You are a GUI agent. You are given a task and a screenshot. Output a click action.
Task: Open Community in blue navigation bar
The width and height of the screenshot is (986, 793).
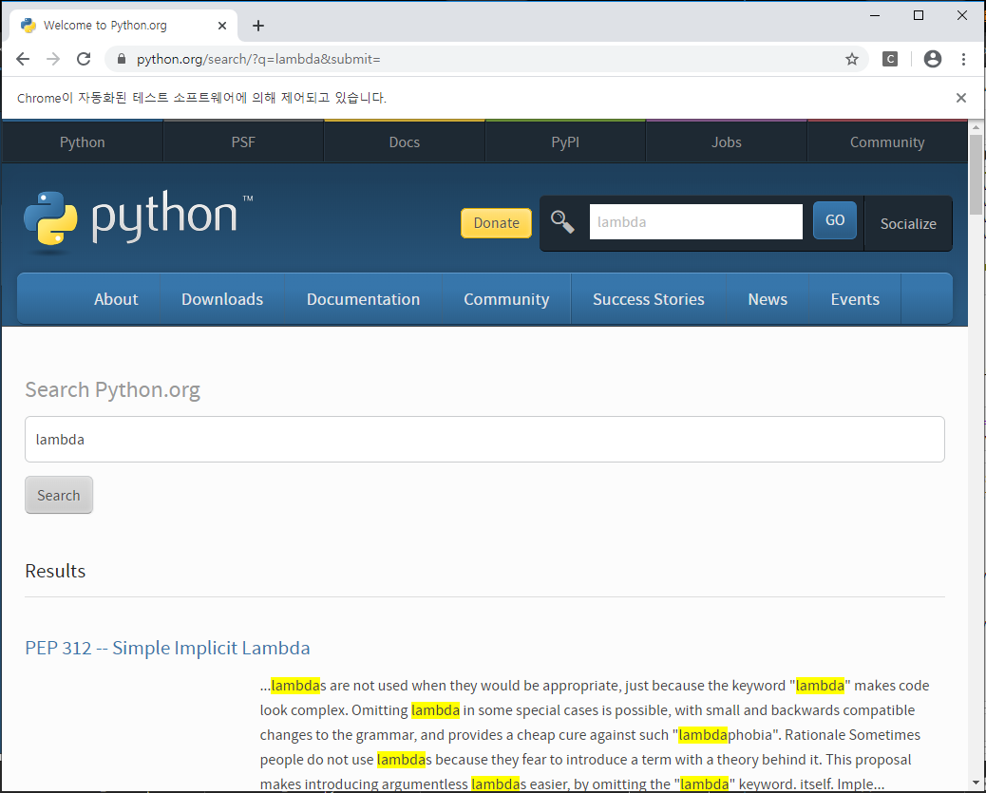[506, 299]
